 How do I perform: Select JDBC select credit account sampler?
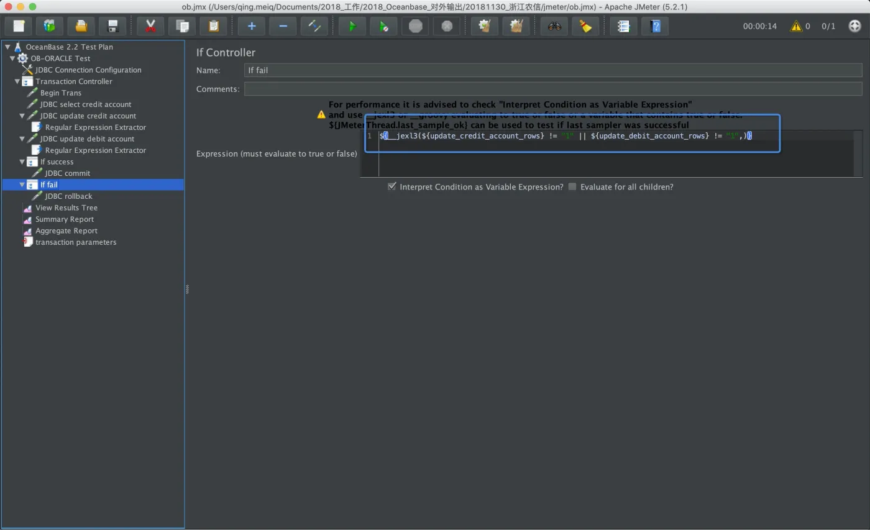click(86, 104)
